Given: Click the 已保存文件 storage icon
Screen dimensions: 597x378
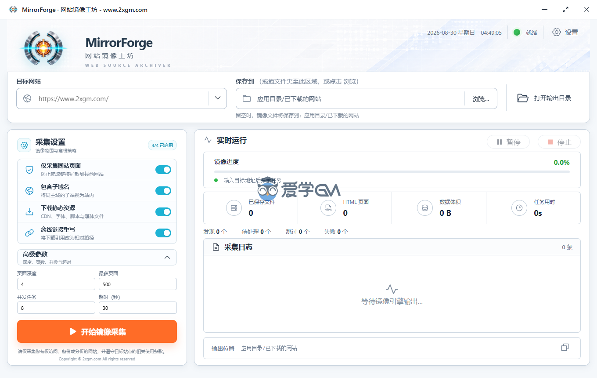Looking at the screenshot, I should 234,208.
